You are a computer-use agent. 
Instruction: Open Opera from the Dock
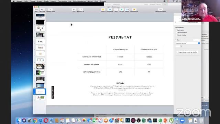click(x=46, y=121)
